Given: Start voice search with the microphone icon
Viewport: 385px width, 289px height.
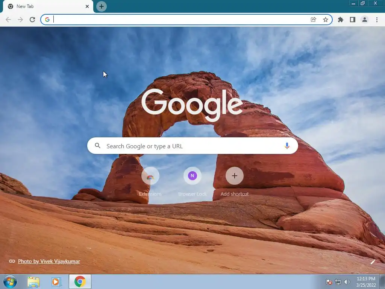Looking at the screenshot, I should [x=287, y=146].
